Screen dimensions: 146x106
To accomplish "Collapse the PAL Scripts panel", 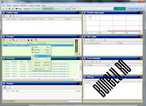I will pyautogui.click(x=141, y=37).
